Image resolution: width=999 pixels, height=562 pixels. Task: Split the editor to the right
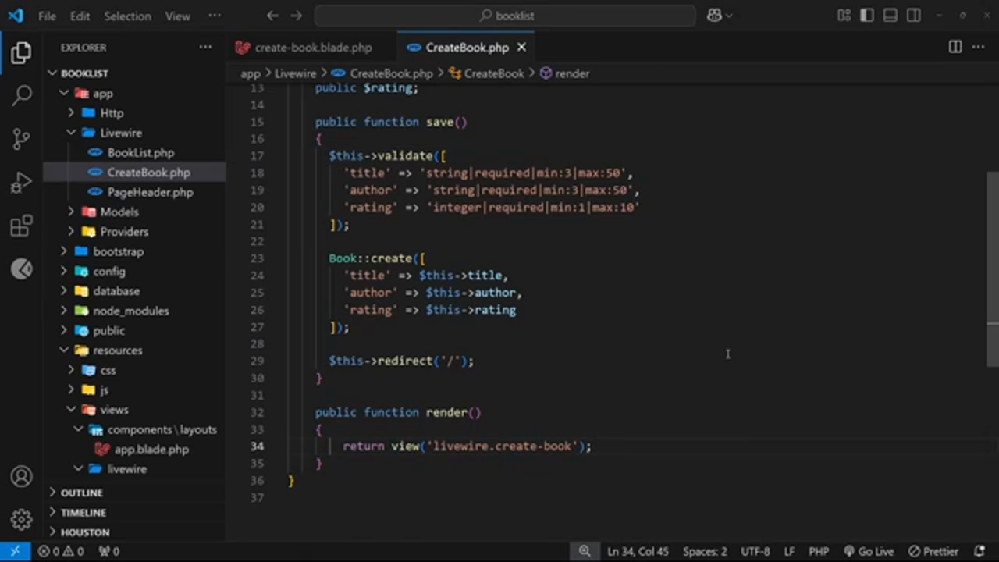955,48
